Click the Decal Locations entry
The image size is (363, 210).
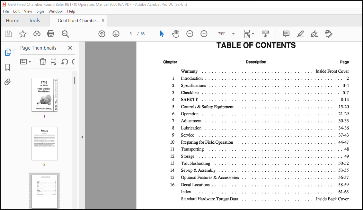(195, 185)
